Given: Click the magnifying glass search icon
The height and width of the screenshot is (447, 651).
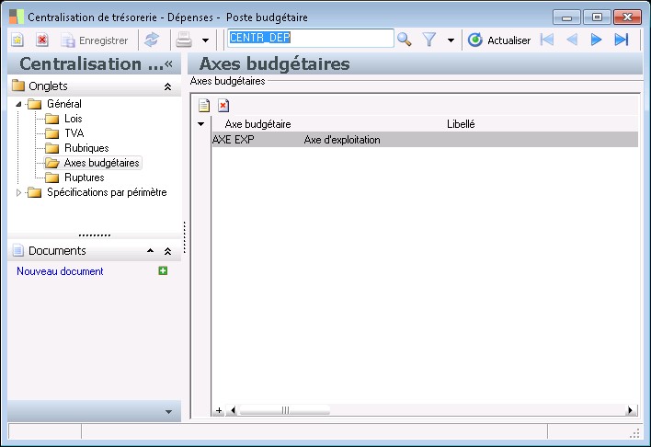Looking at the screenshot, I should point(405,40).
